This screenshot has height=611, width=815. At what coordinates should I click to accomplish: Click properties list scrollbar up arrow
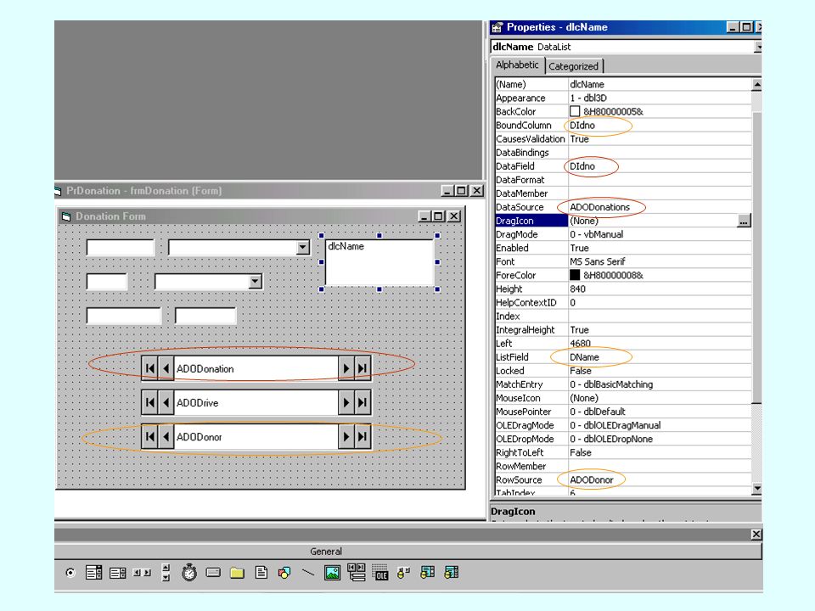(756, 84)
